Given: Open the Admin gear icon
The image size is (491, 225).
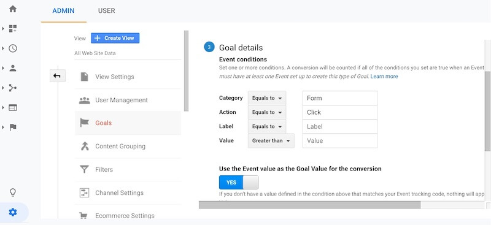Looking at the screenshot, I should tap(13, 213).
